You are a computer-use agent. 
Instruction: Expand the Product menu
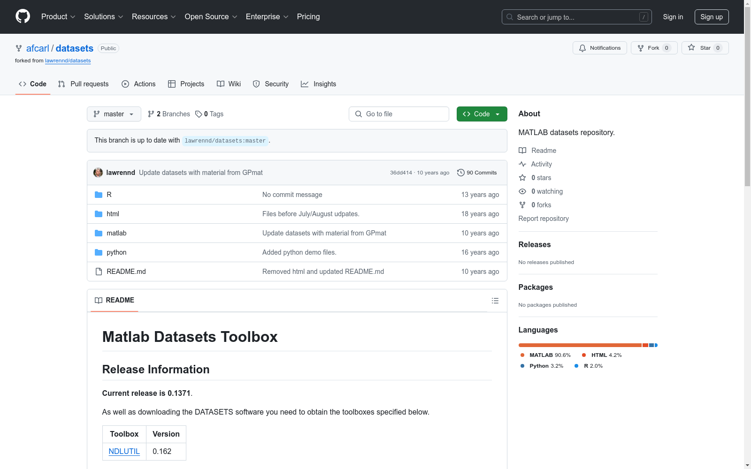[x=58, y=17]
